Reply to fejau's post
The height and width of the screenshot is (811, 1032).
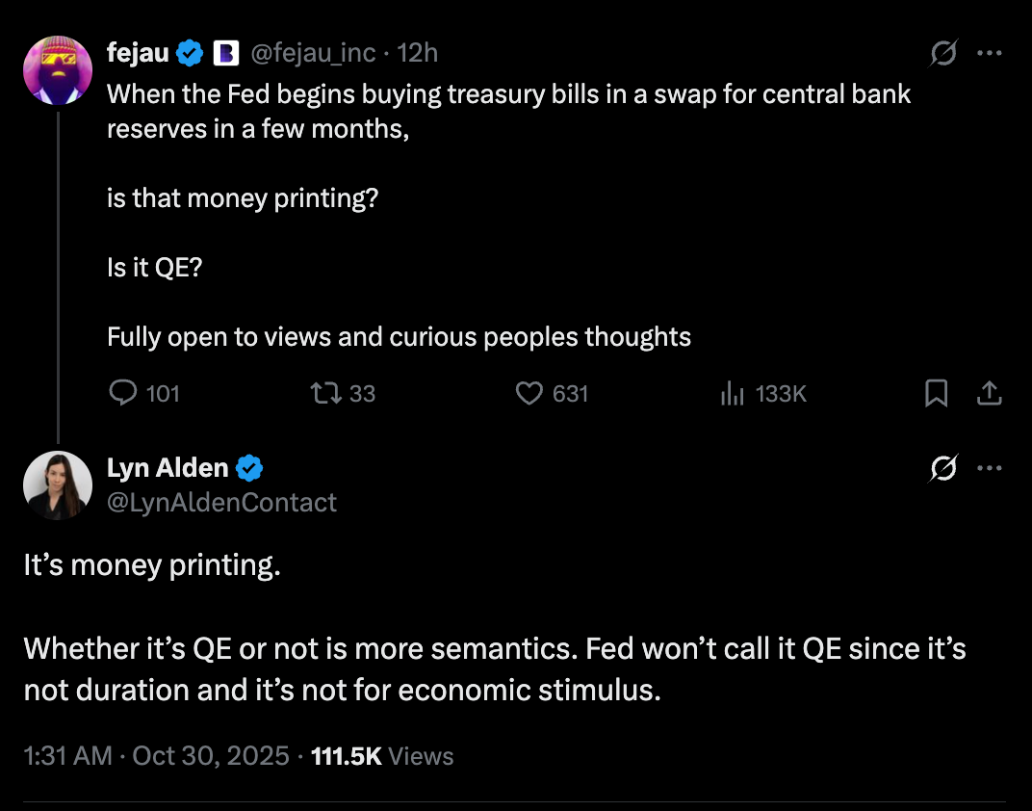(x=123, y=393)
